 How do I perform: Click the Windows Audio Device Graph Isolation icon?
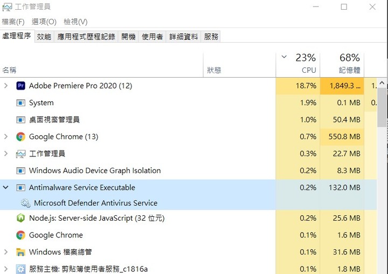click(21, 170)
